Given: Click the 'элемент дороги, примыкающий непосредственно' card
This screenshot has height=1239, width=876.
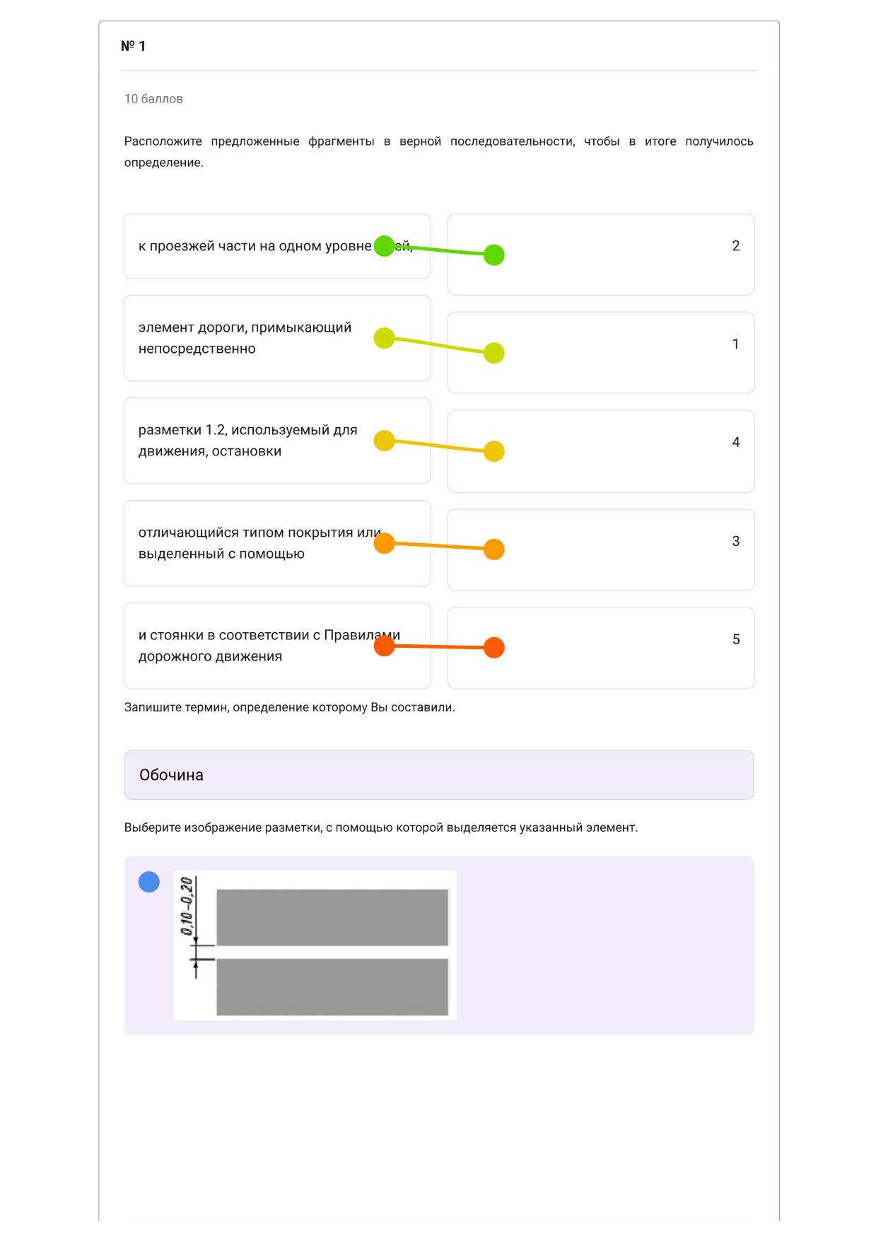Looking at the screenshot, I should click(277, 338).
